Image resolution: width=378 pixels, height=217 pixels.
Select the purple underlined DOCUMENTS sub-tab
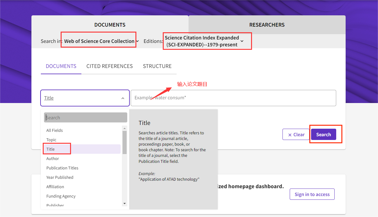(x=61, y=66)
